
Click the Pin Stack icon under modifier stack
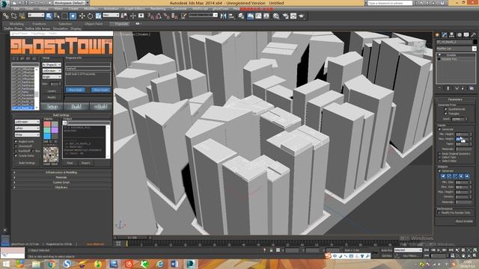click(439, 88)
